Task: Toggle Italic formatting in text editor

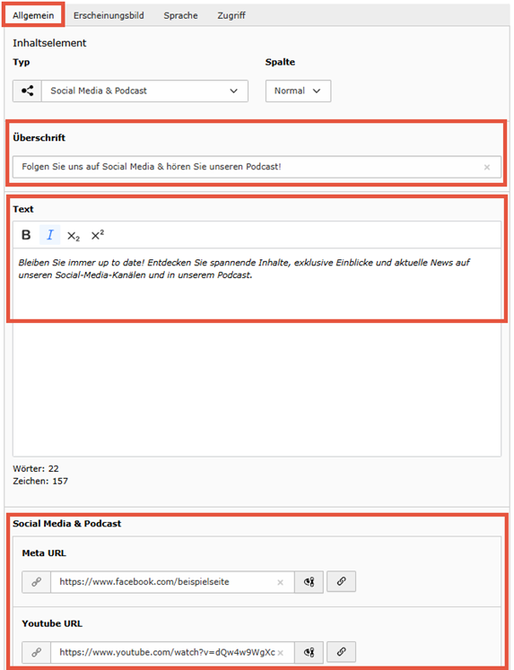Action: (50, 235)
